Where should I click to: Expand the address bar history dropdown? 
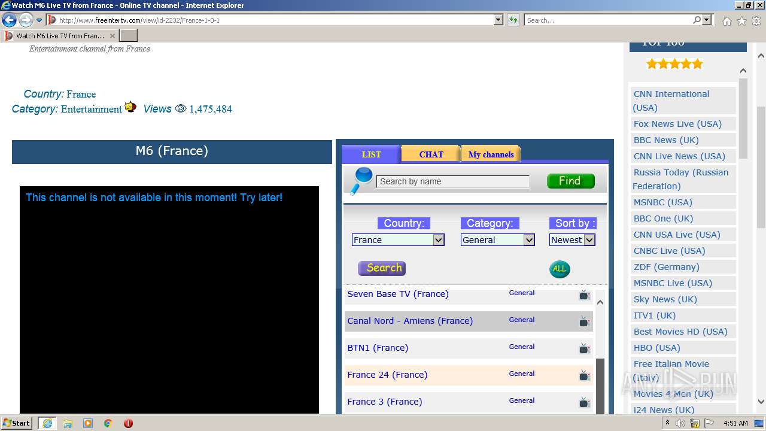[498, 20]
